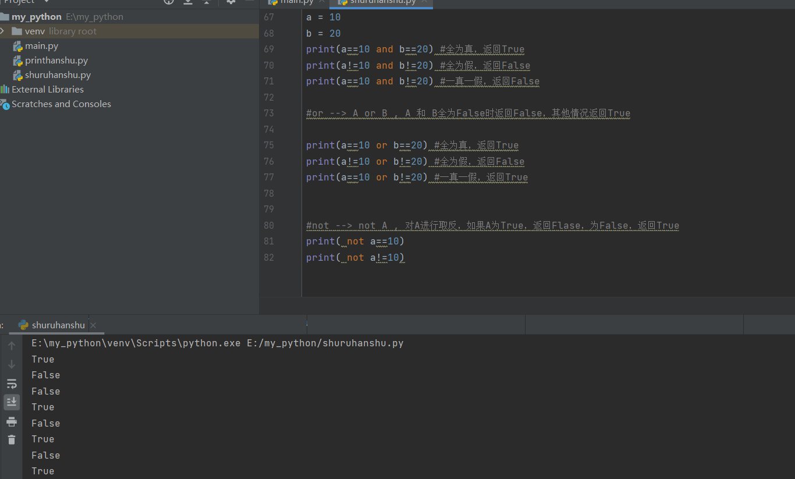Click line number 72 in the gutter
Screen dimensions: 795x479
click(268, 97)
